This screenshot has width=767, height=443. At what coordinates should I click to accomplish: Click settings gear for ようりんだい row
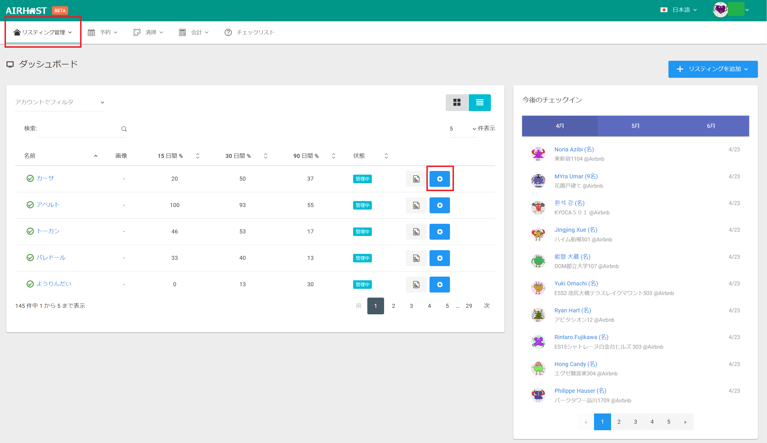[x=439, y=285]
